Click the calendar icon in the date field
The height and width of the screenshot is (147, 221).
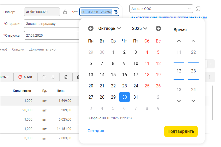115,12
